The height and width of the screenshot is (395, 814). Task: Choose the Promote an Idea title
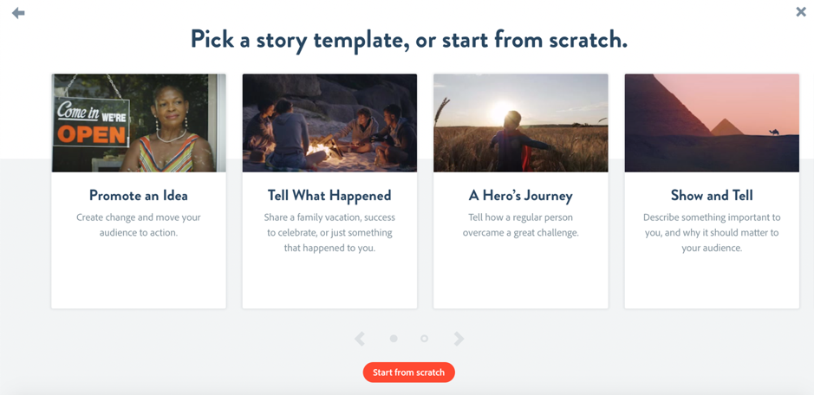pos(139,195)
